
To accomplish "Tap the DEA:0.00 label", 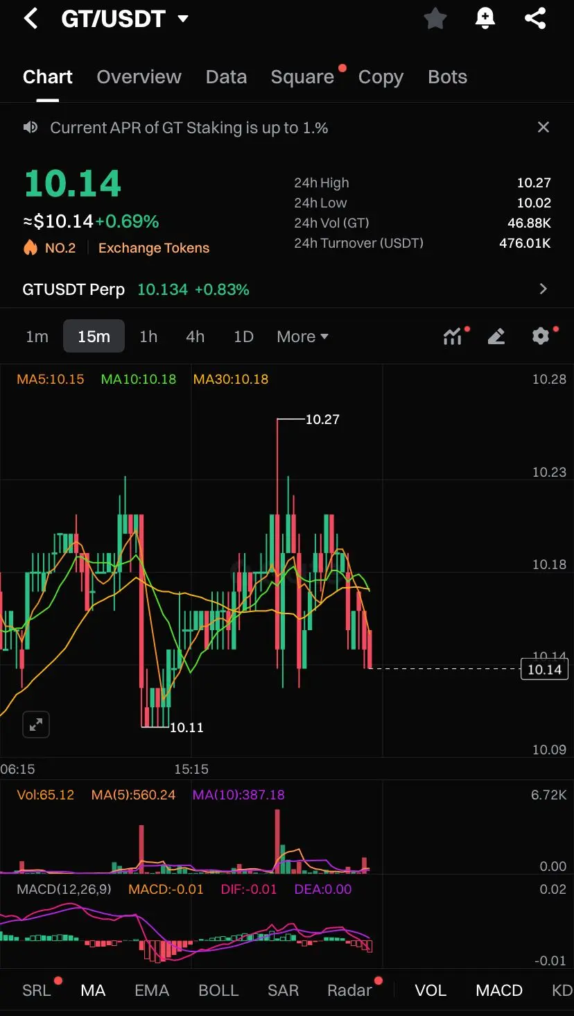I will click(x=323, y=889).
